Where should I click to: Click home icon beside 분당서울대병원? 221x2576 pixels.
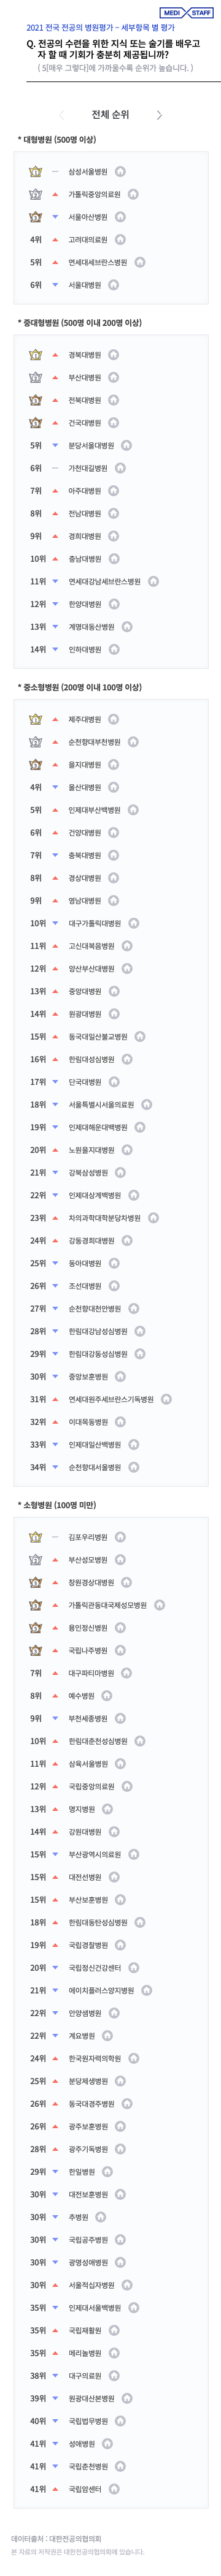tap(127, 445)
